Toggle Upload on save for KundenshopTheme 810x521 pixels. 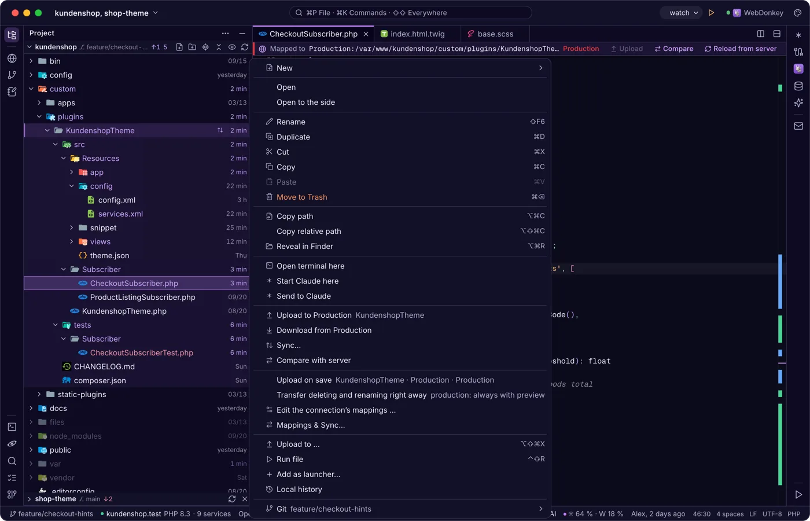click(x=400, y=380)
